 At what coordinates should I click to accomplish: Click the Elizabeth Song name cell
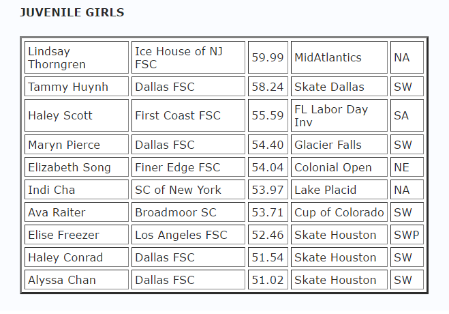tap(76, 167)
